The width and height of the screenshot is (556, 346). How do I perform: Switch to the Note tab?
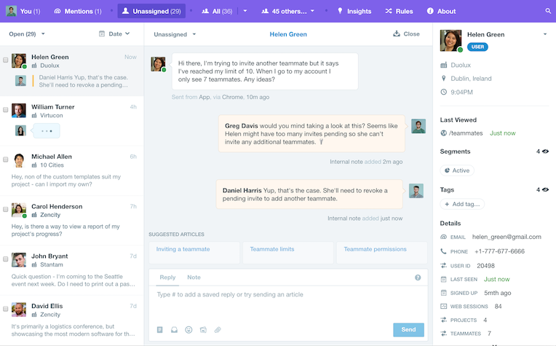194,277
